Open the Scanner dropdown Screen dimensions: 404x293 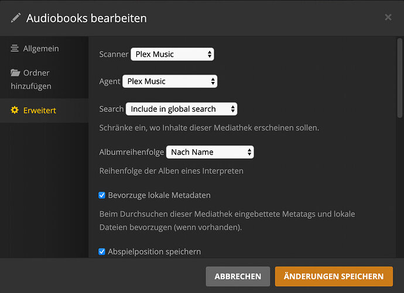pyautogui.click(x=172, y=54)
